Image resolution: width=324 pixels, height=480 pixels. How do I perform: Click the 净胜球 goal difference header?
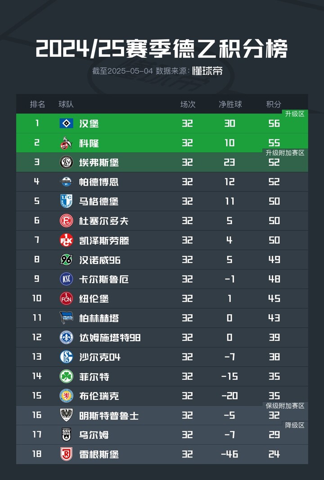[x=230, y=105]
